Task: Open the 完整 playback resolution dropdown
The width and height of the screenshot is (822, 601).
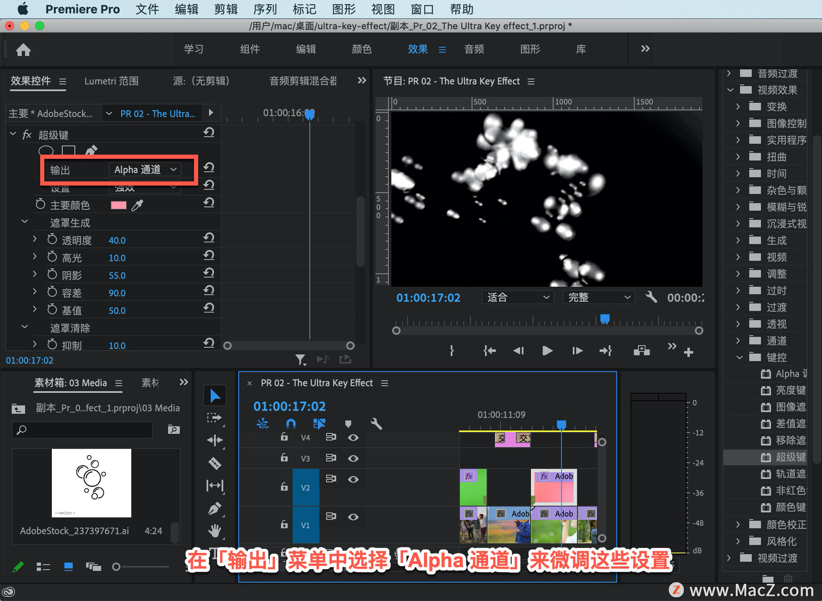Action: tap(599, 297)
